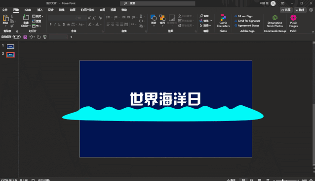Click Agreement Status

pyautogui.click(x=247, y=26)
